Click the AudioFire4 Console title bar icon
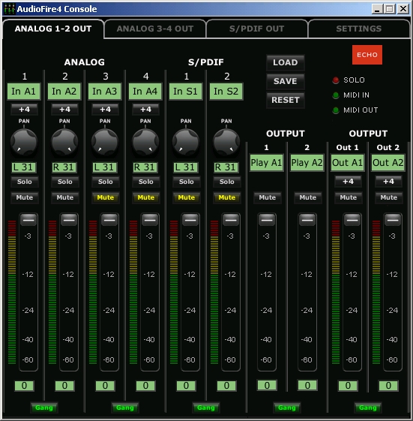The height and width of the screenshot is (421, 413). click(10, 9)
